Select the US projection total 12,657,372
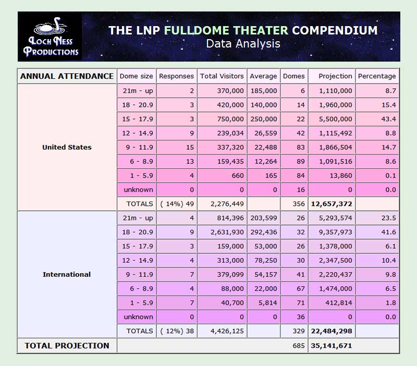 click(332, 204)
